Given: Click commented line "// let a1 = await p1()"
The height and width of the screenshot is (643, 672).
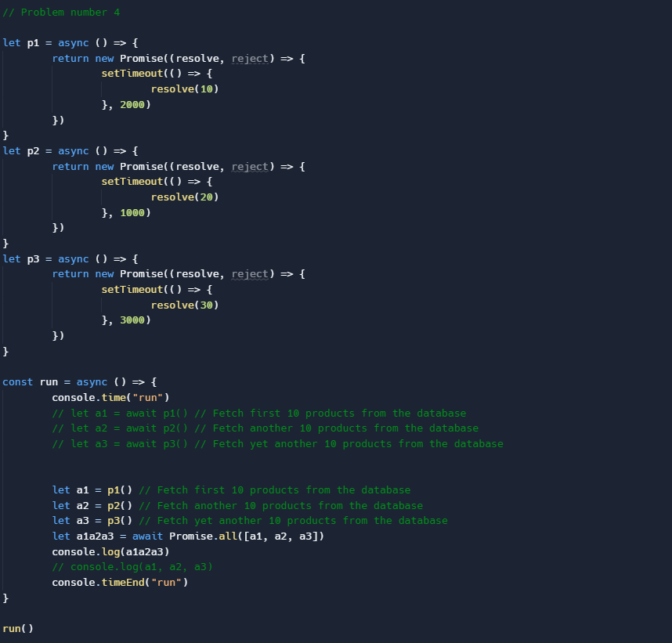Looking at the screenshot, I should pos(120,414).
